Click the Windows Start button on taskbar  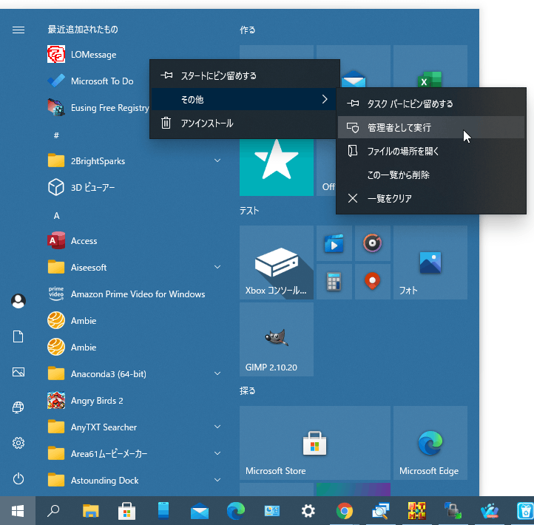coord(18,511)
